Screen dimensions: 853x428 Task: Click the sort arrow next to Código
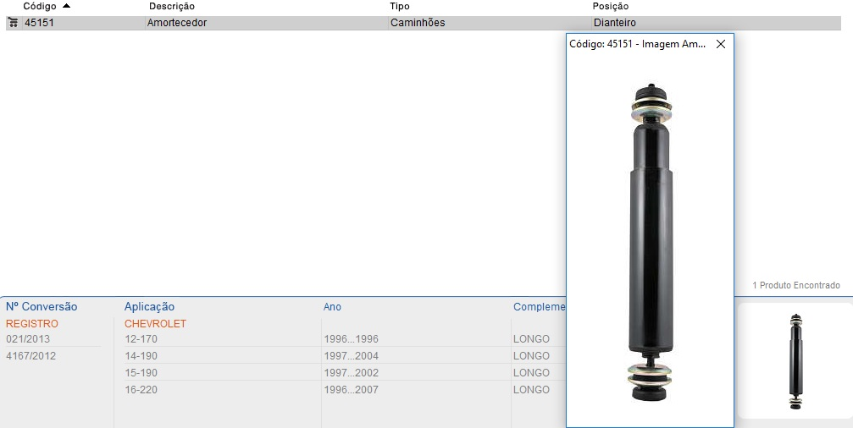click(x=67, y=6)
